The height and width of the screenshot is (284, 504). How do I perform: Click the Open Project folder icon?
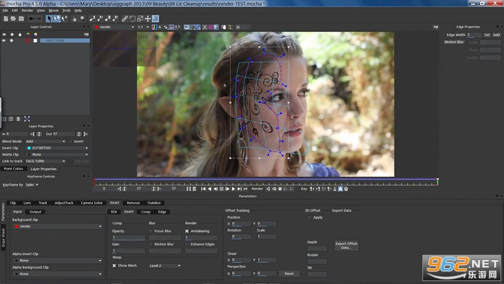tap(13, 19)
